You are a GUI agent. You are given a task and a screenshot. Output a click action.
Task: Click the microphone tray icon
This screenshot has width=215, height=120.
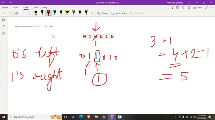[183, 117]
